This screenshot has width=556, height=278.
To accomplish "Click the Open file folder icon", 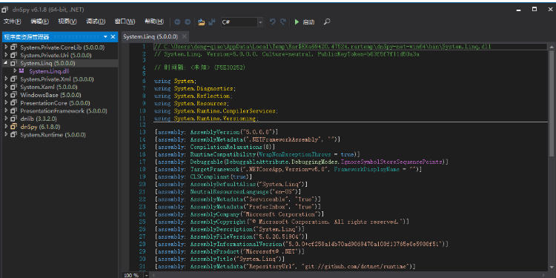I will (x=202, y=22).
